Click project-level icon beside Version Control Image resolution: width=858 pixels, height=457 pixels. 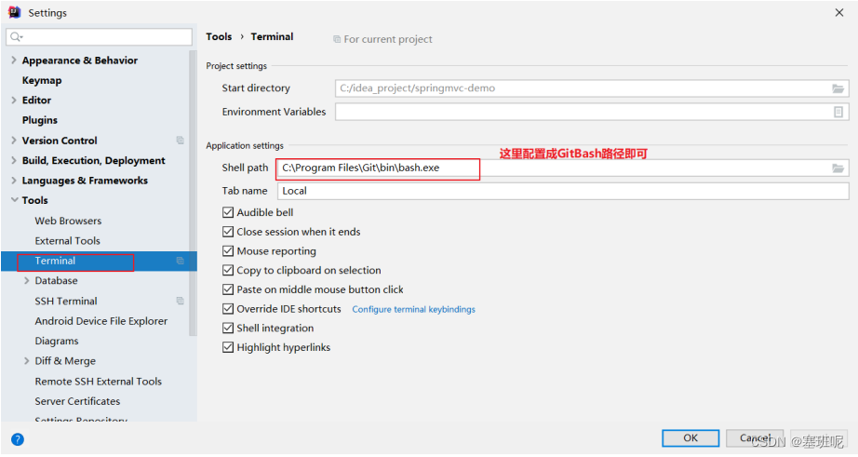(180, 141)
